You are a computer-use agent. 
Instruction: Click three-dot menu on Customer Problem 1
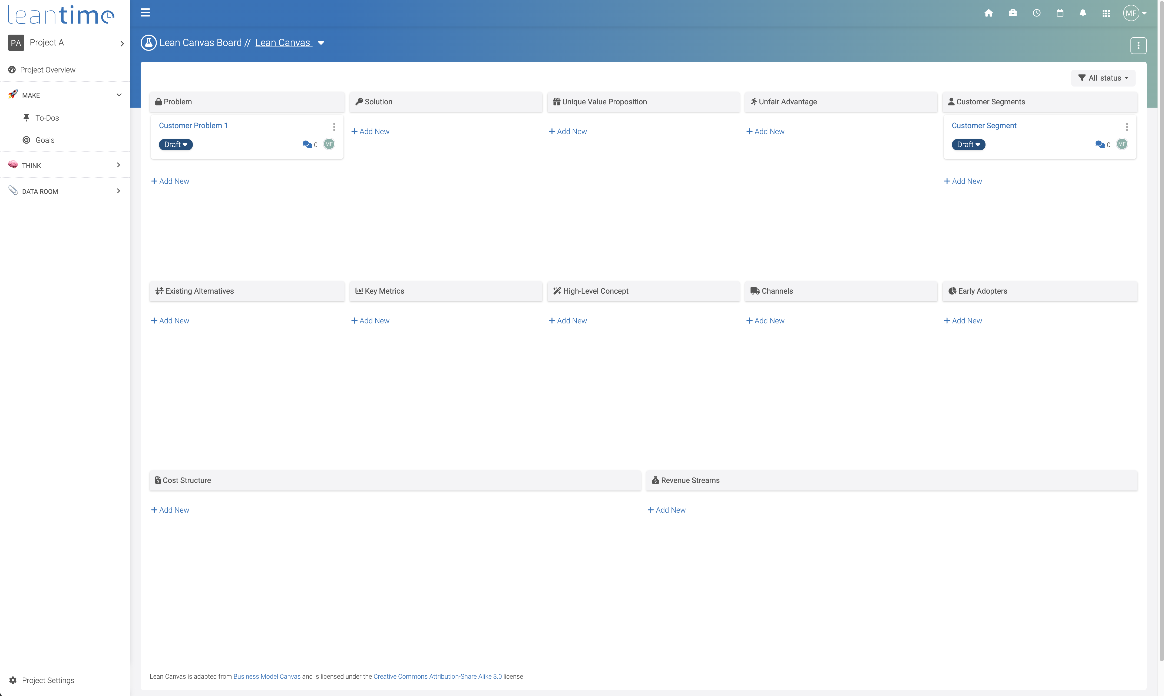click(334, 127)
